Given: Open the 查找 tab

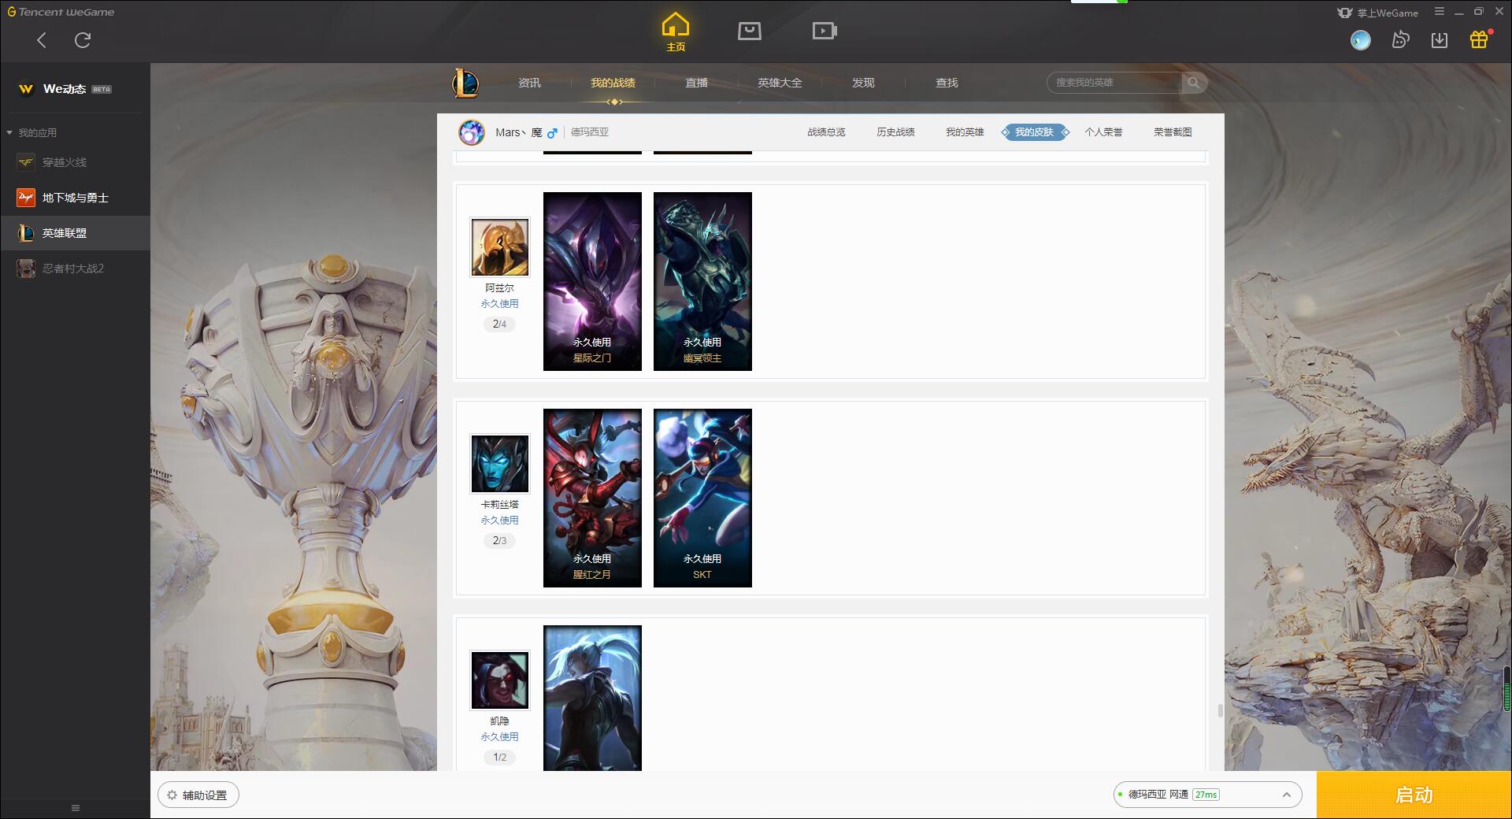Looking at the screenshot, I should [947, 83].
